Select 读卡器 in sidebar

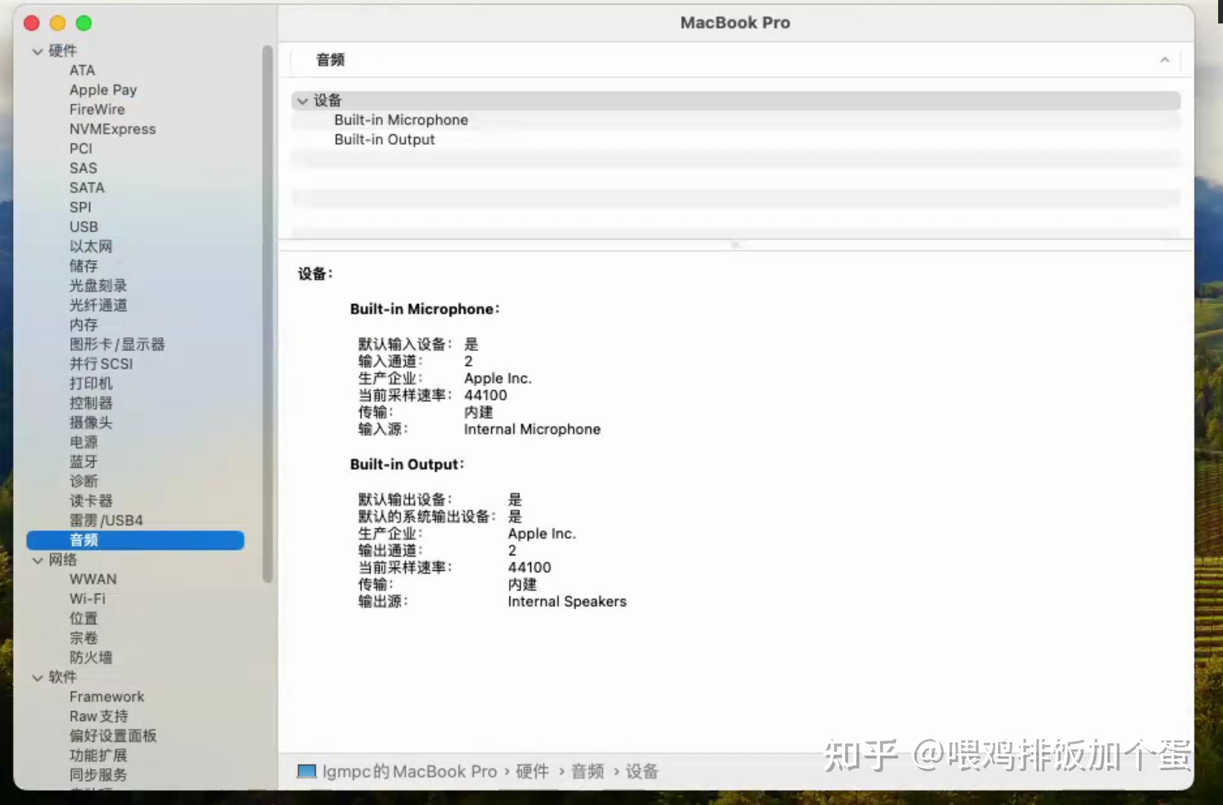pos(91,501)
